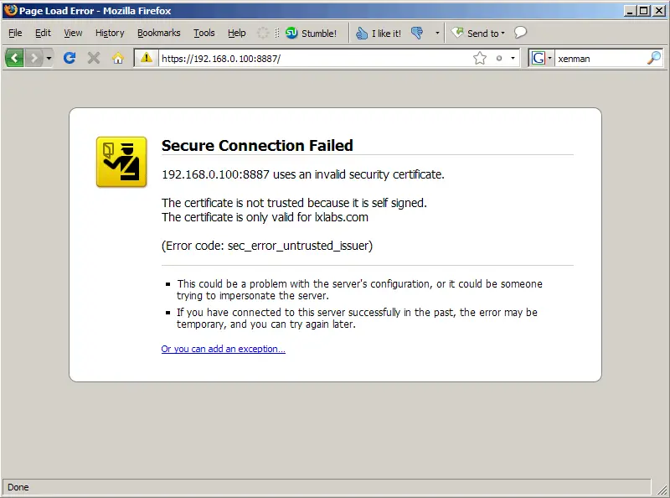The width and height of the screenshot is (670, 498).
Task: Click into the address bar URL field
Action: 314,58
